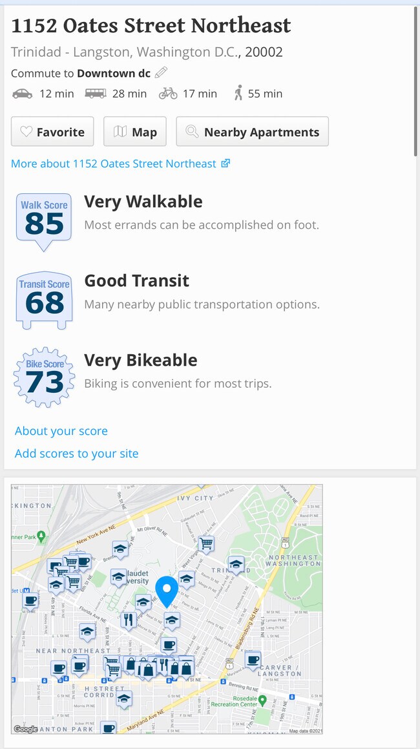Edit commute destination with pencil icon
Viewport: 420px width, 749px height.
coord(161,72)
